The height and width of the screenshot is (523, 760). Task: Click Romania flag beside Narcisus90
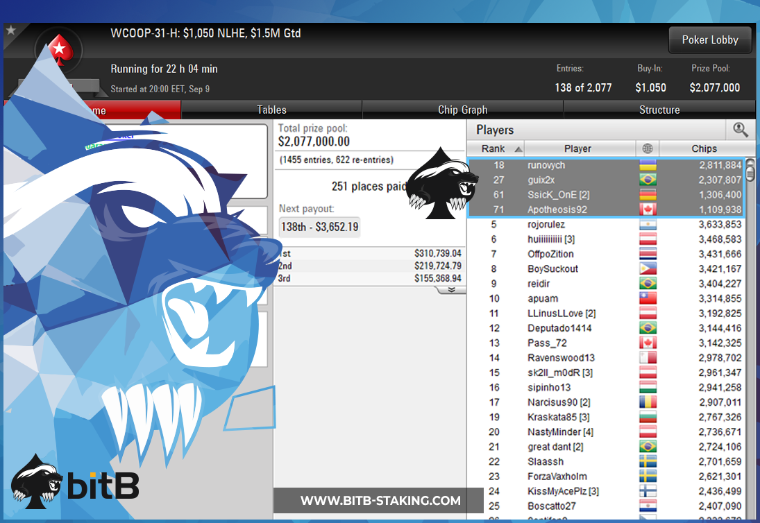click(648, 402)
